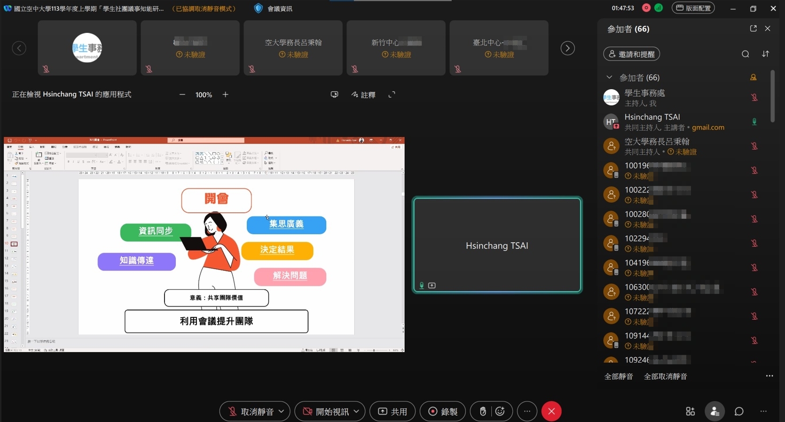
Task: Click the search participants magnifier icon
Action: tap(745, 54)
